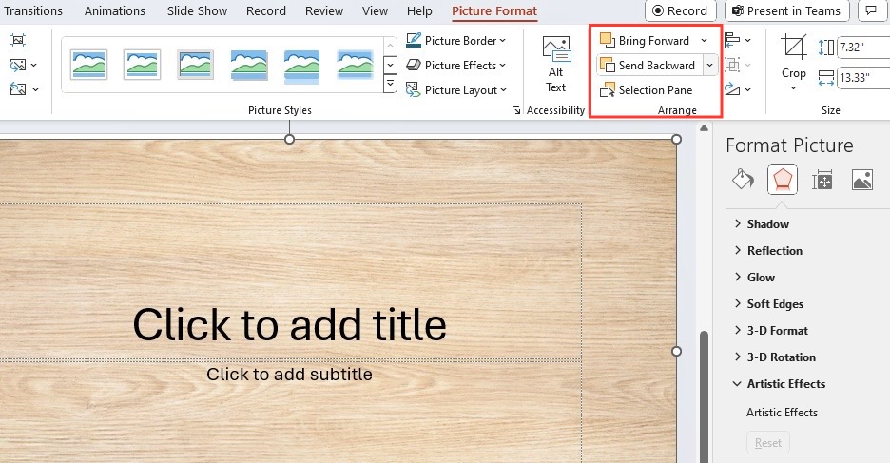Viewport: 890px width, 463px height.
Task: Apply the third picture style with gray frame
Action: click(195, 64)
